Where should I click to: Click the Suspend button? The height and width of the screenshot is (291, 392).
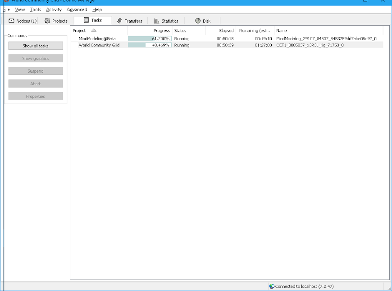coord(36,71)
